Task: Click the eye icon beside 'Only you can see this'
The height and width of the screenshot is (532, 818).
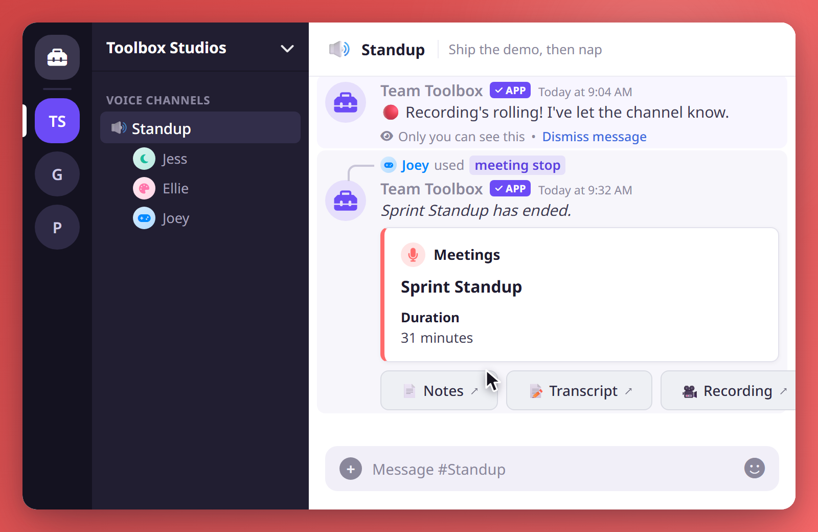Action: (x=387, y=136)
